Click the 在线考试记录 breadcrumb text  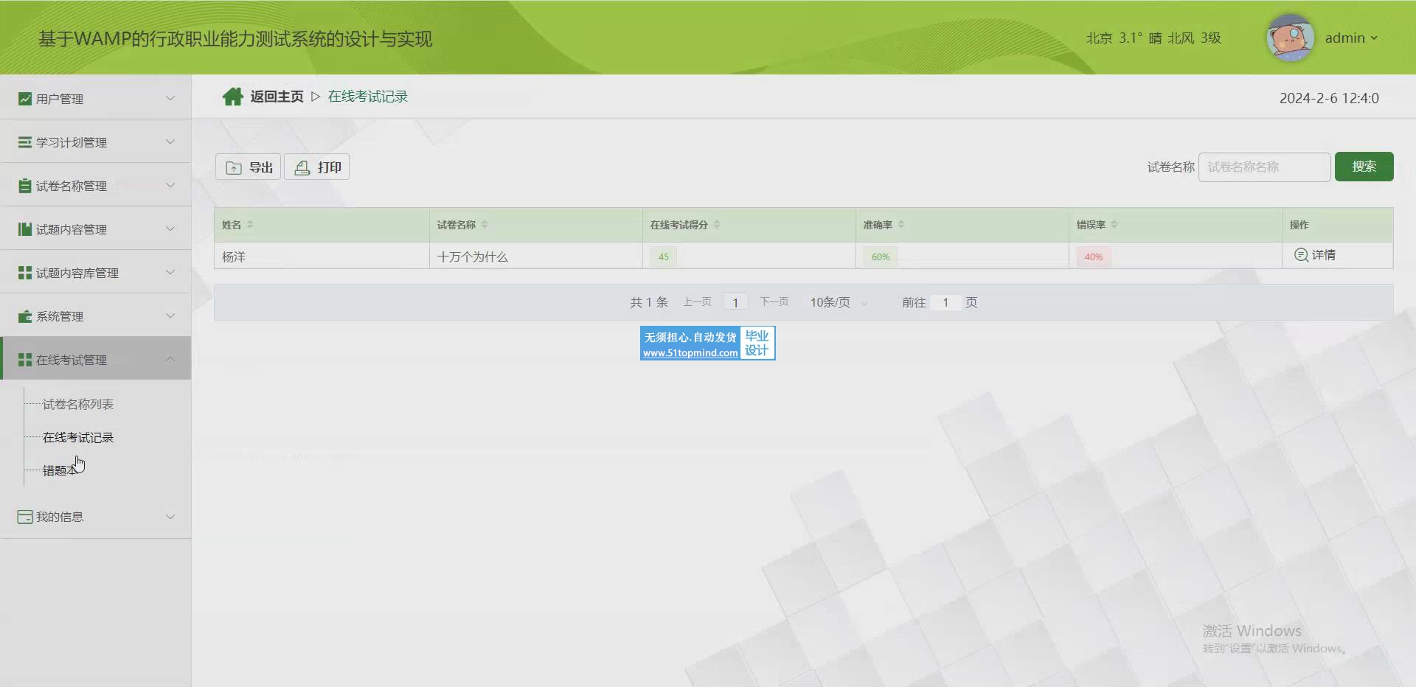(367, 97)
